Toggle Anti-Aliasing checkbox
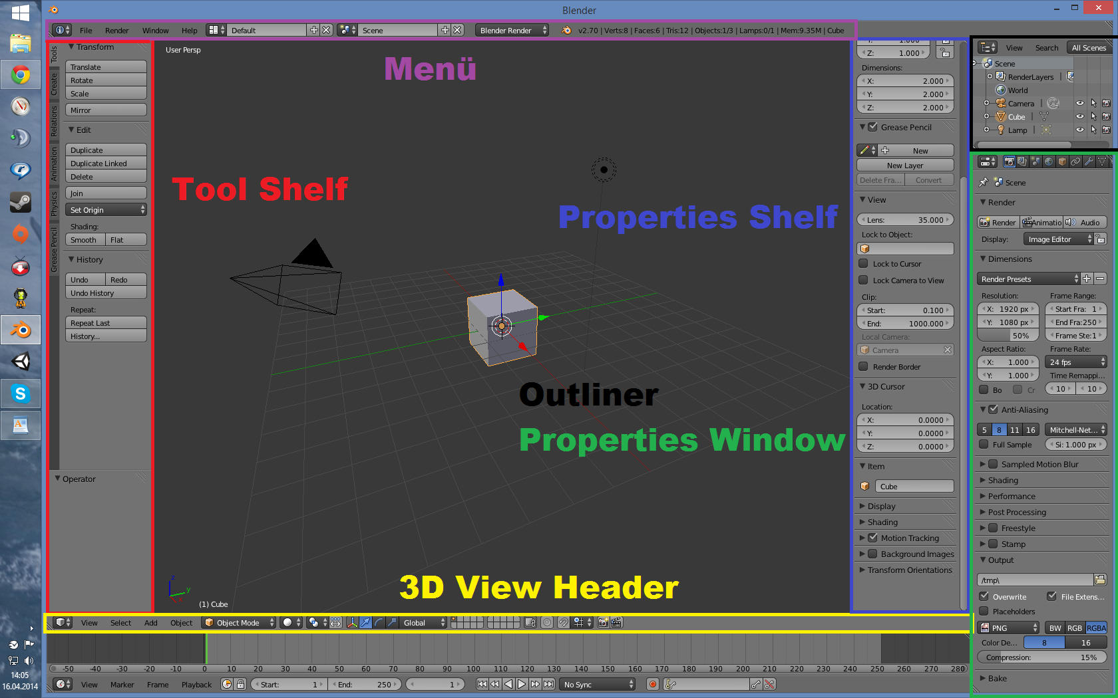Viewport: 1118px width, 698px height. pos(993,409)
